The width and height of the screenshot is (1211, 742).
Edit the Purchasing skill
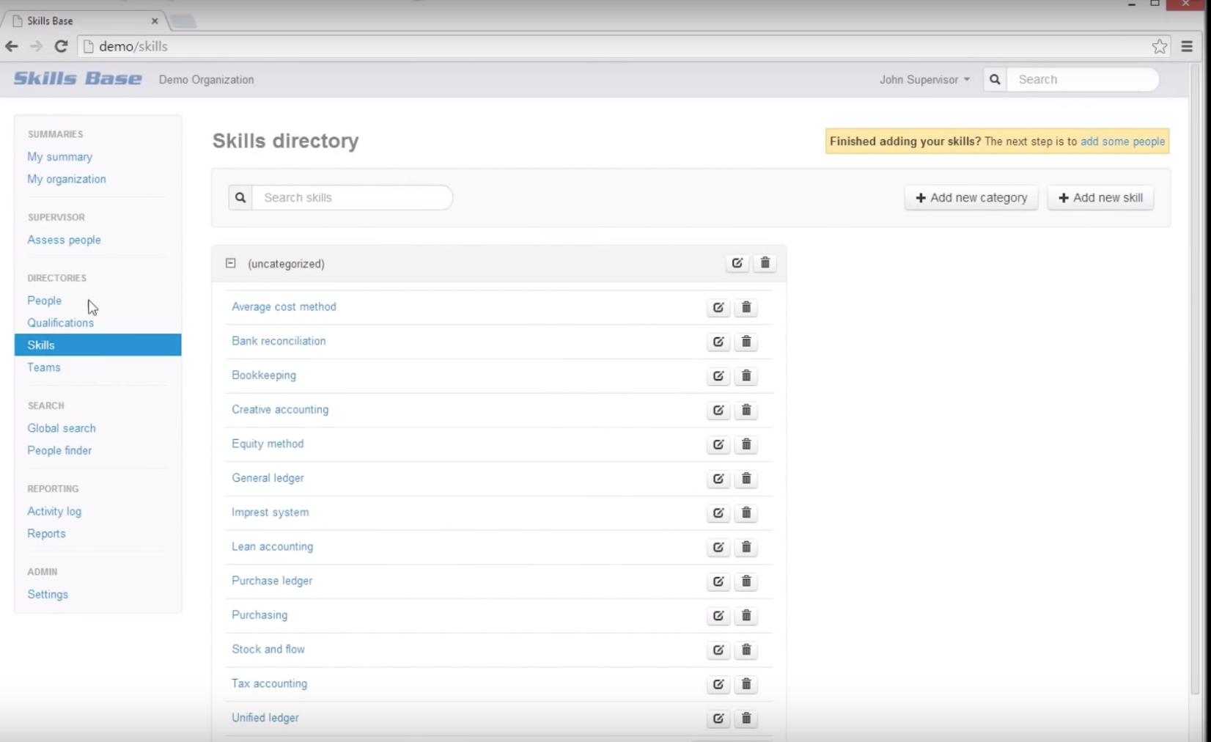tap(718, 616)
